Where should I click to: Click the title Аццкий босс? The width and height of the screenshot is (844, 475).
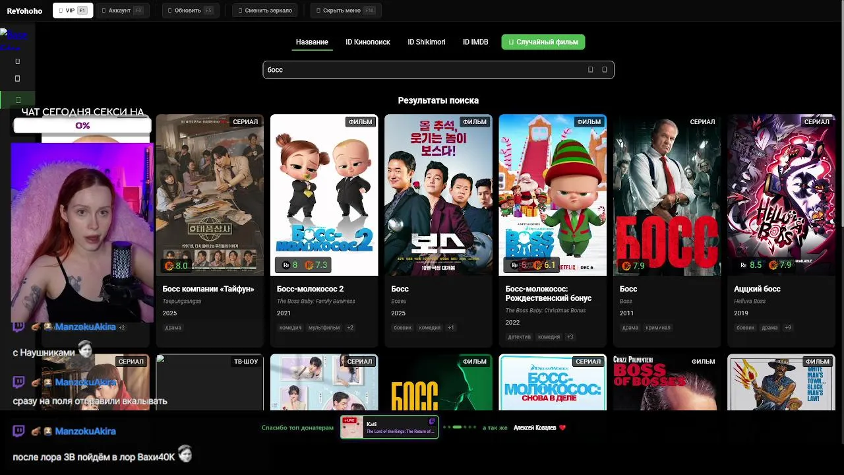pos(757,289)
